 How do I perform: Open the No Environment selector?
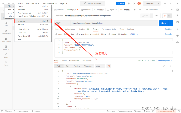coord(159,10)
